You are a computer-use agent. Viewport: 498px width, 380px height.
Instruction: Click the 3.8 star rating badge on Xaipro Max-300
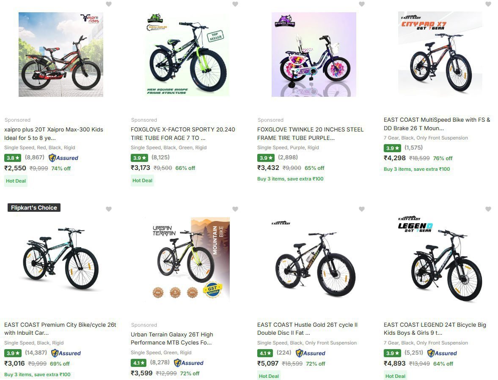tap(13, 158)
